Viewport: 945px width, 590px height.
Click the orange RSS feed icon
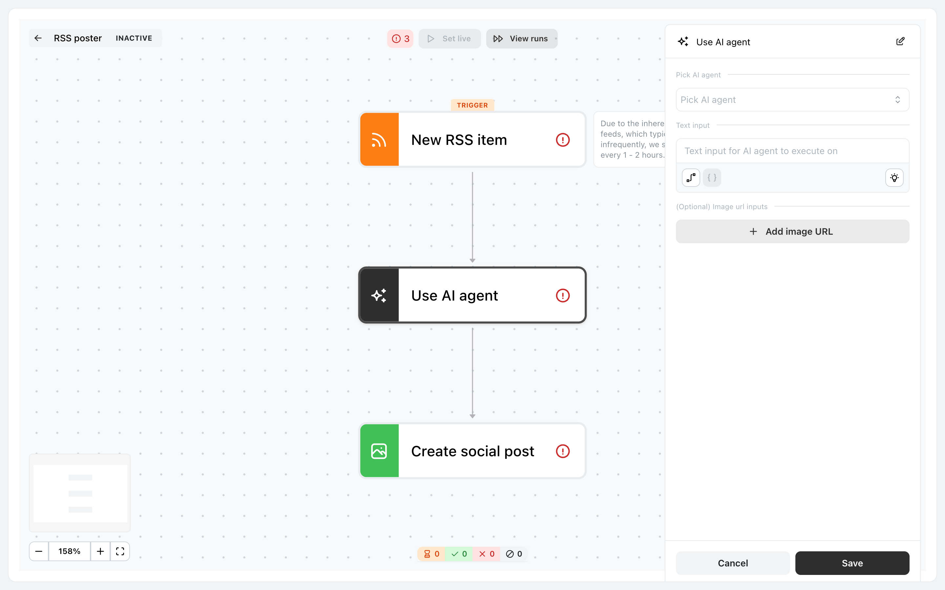(379, 140)
